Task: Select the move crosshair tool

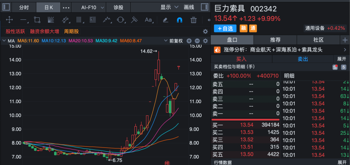Action: (9, 20)
